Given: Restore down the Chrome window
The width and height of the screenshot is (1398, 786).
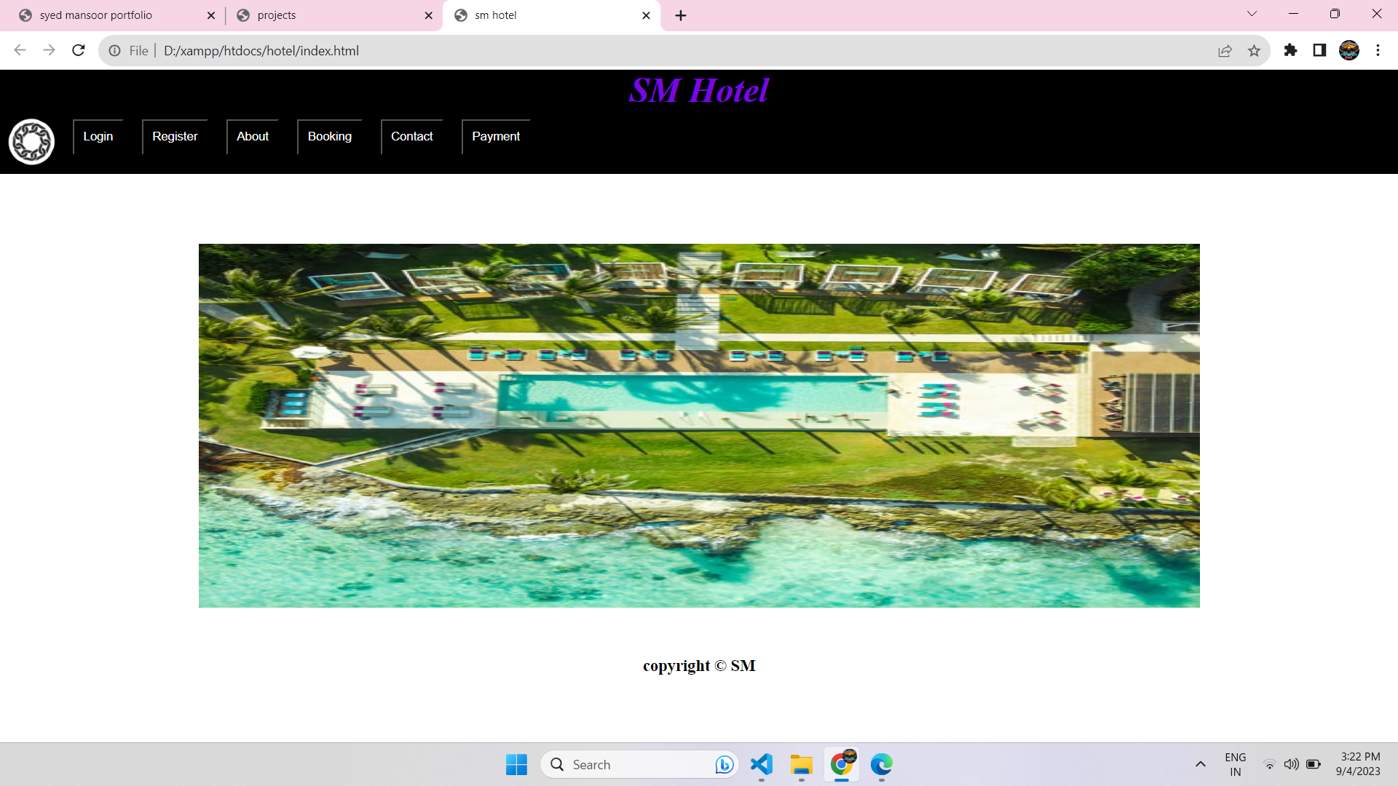Looking at the screenshot, I should (1335, 14).
